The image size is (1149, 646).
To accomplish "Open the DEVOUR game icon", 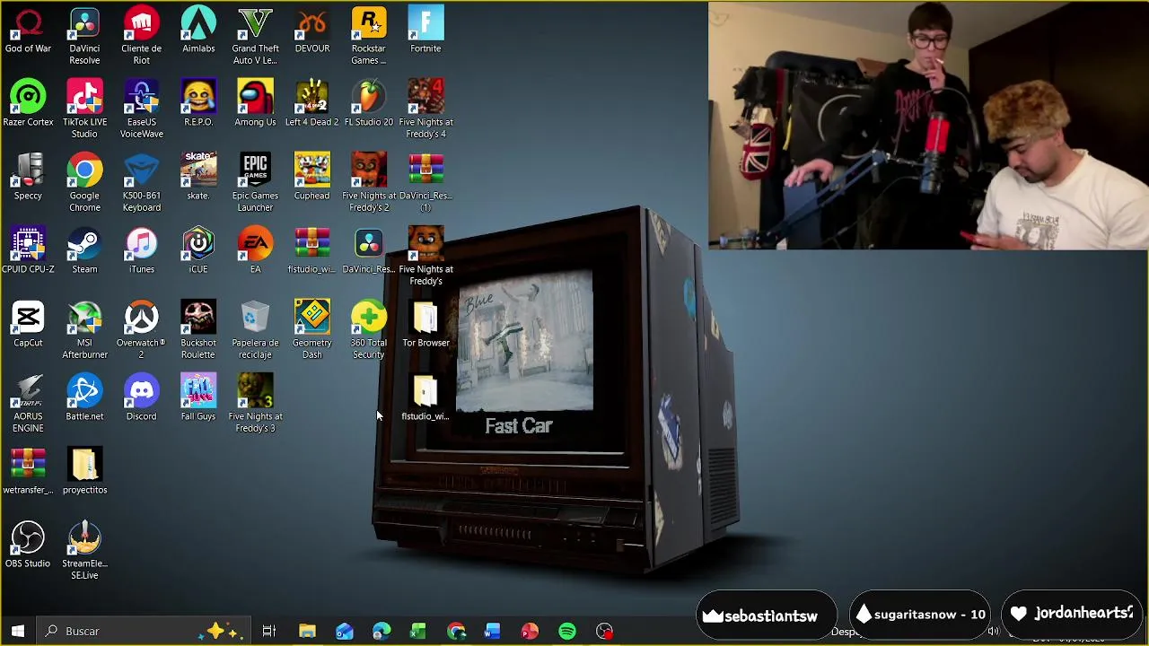I will point(312,31).
